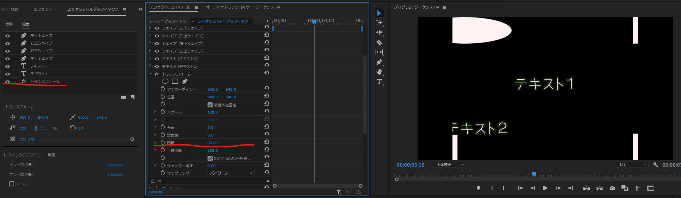Open the エッセンシャルグラフィックス panel menu
The width and height of the screenshot is (681, 198).
(124, 9)
